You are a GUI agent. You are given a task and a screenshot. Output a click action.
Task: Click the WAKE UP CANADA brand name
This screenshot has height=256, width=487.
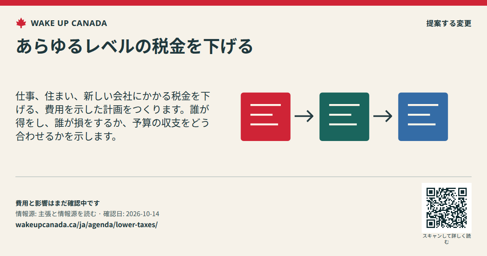click(69, 23)
